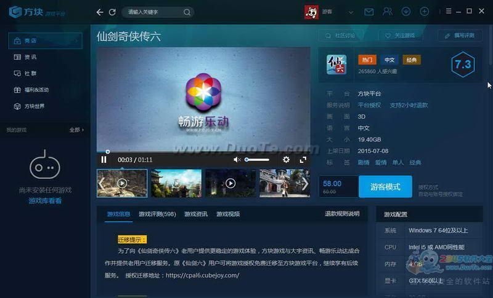
Task: Click the 爱情 tag
Action: tap(381, 162)
